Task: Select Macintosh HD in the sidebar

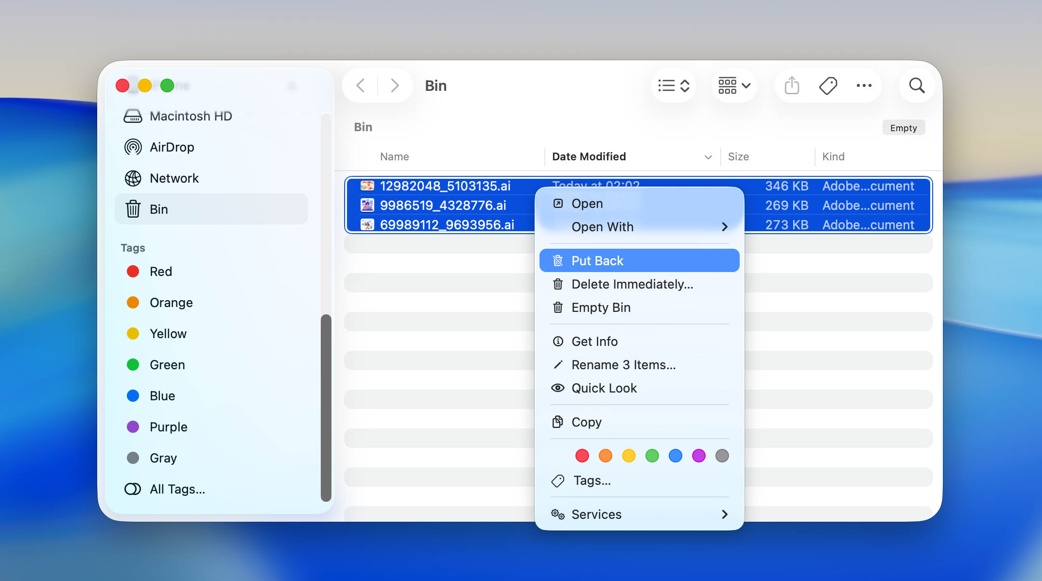Action: [x=191, y=116]
